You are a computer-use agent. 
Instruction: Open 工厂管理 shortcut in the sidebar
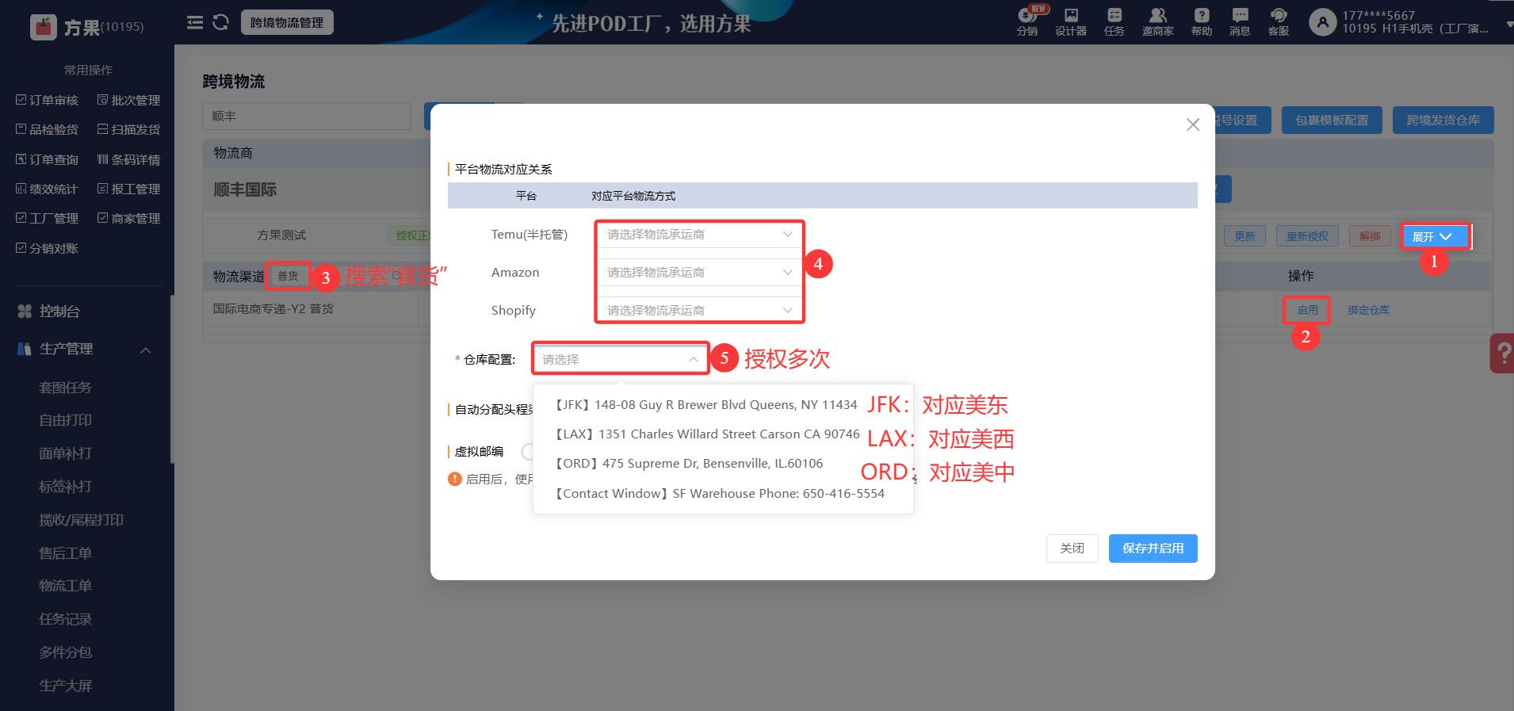pos(48,218)
